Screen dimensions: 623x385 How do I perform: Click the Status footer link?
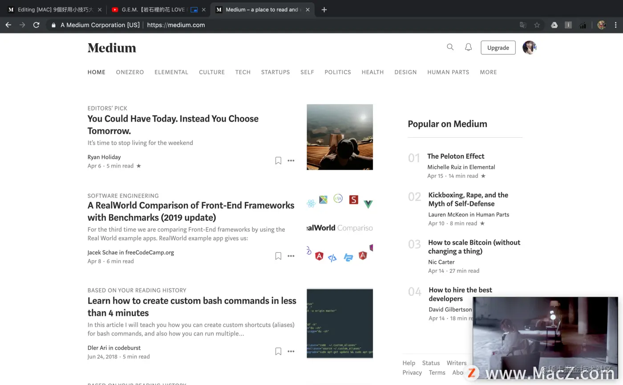[431, 363]
